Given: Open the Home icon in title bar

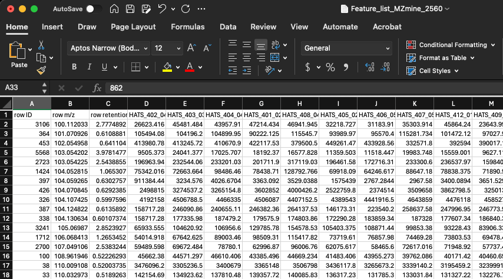Looking at the screenshot, I should pyautogui.click(x=114, y=9).
